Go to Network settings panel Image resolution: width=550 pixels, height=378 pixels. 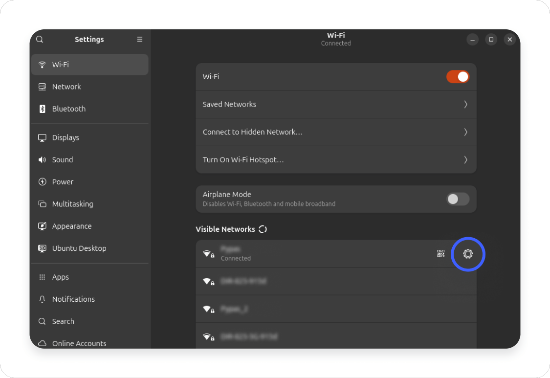90,87
